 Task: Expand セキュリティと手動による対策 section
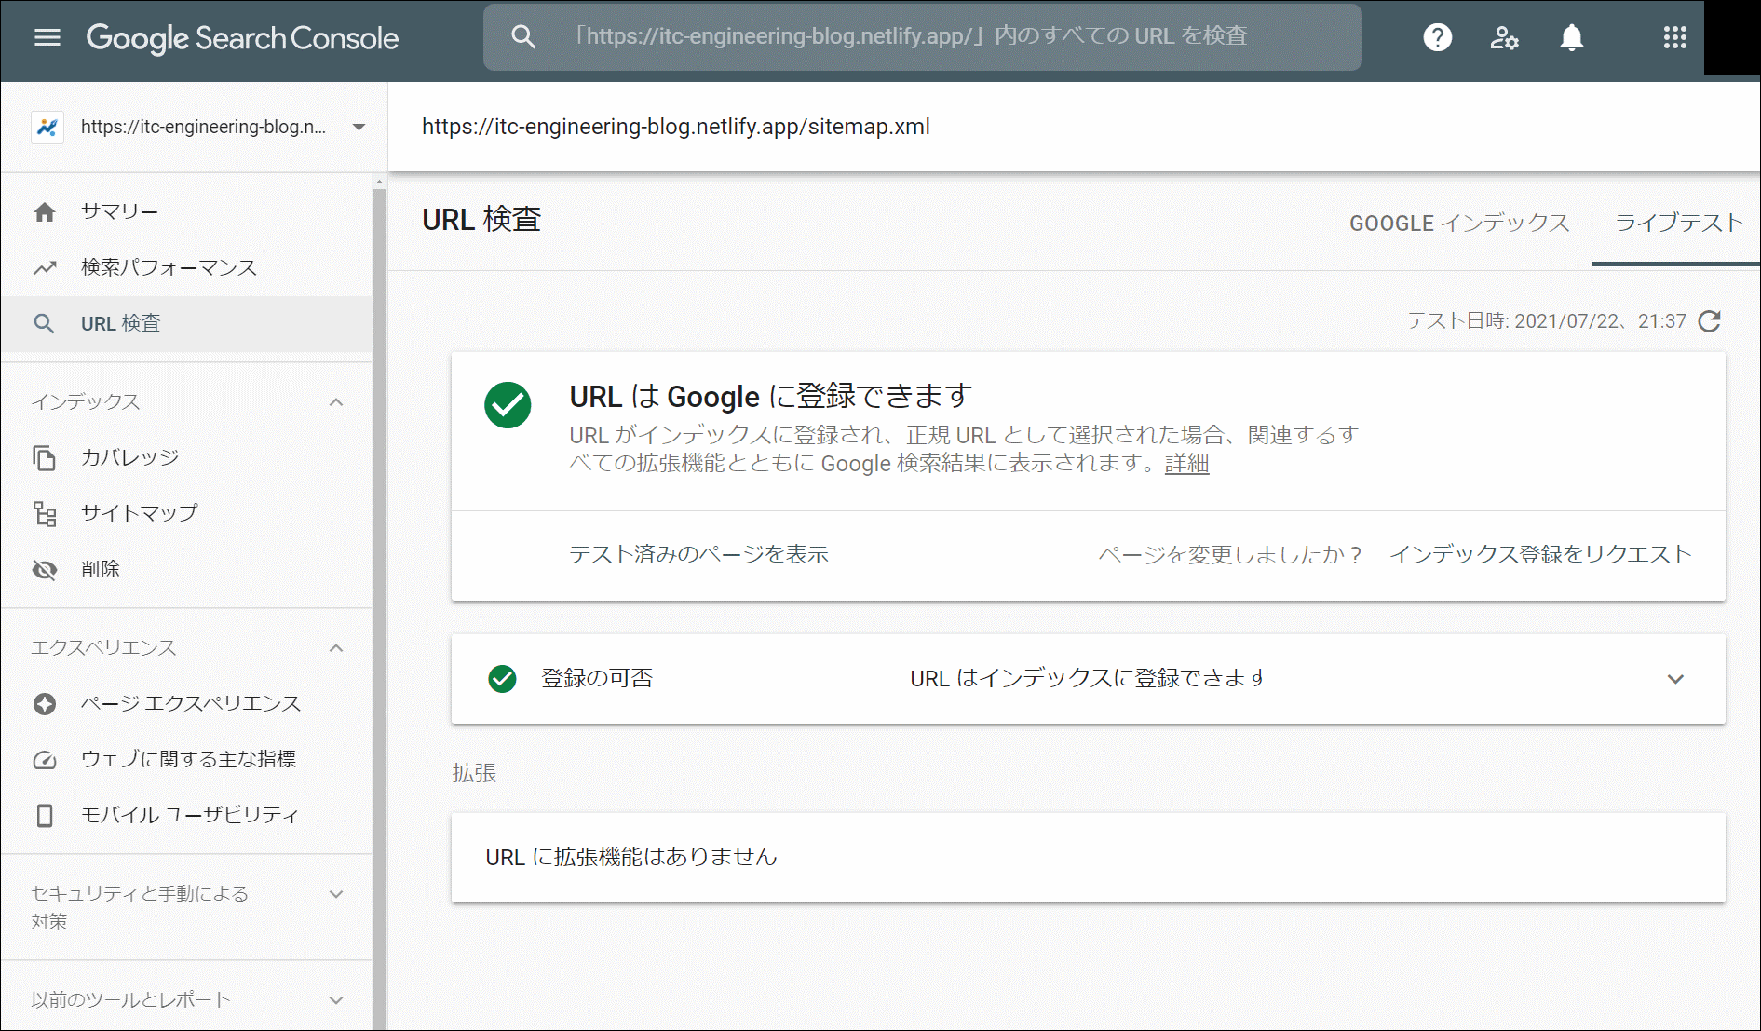(336, 894)
